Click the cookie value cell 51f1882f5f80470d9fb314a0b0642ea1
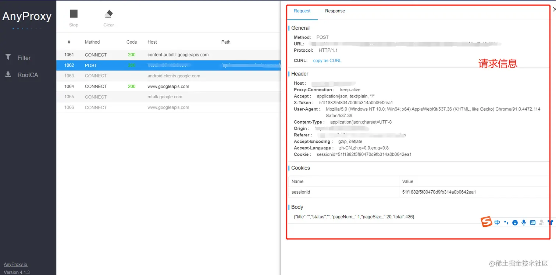The width and height of the screenshot is (556, 275). click(474, 192)
